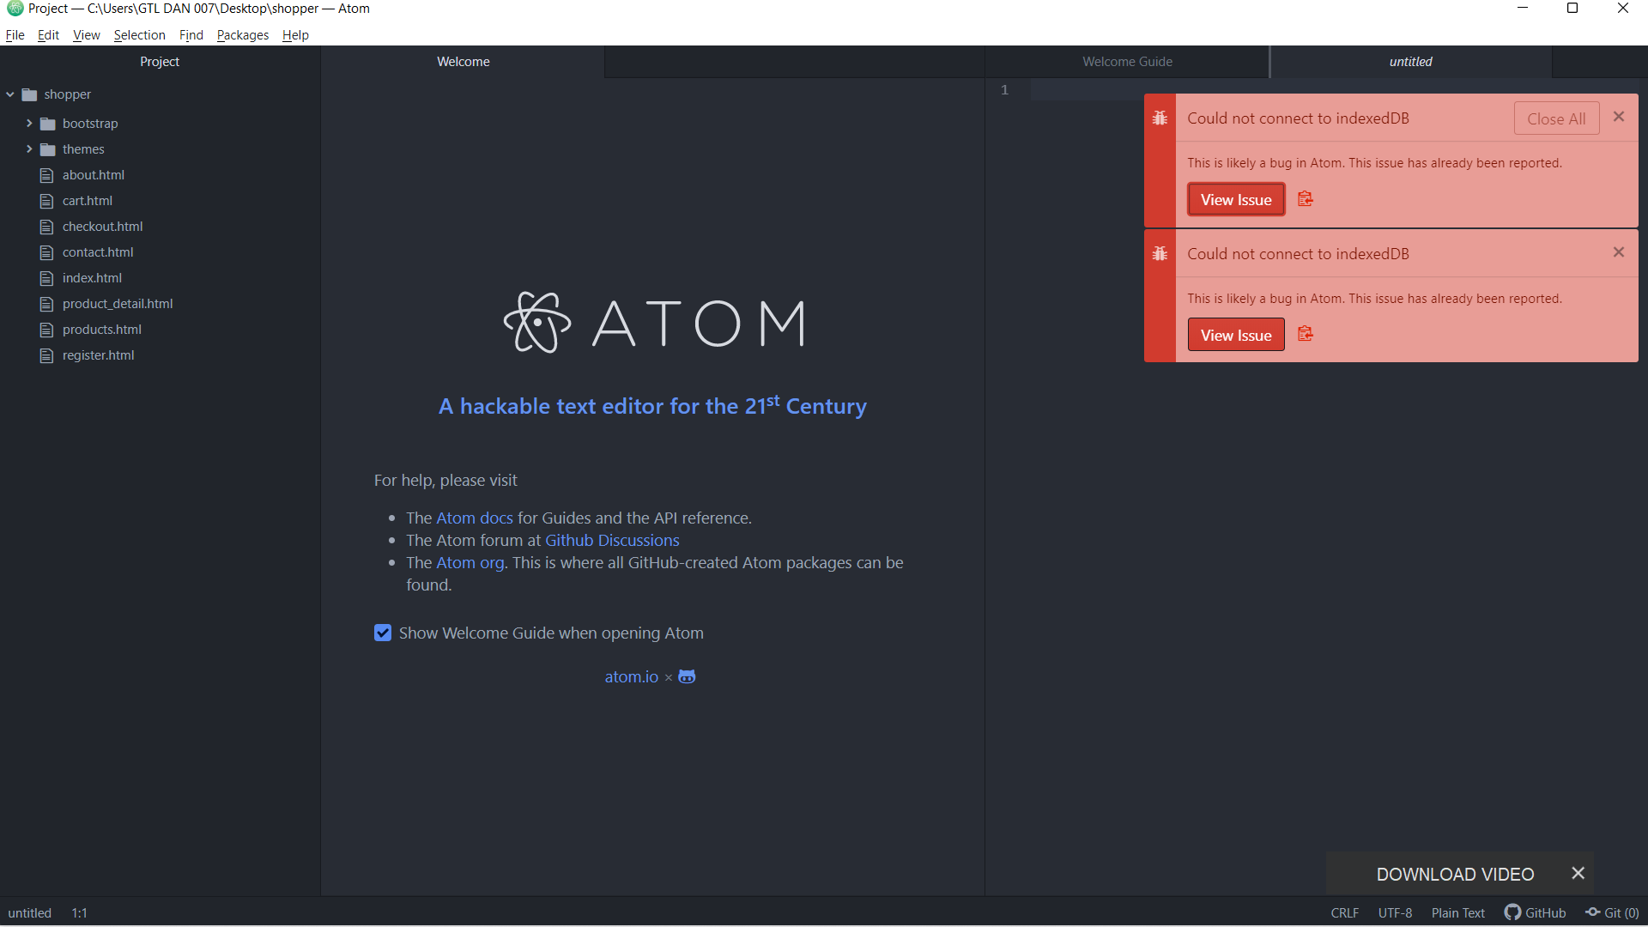
Task: Click the bootstrap folder icon
Action: (48, 124)
